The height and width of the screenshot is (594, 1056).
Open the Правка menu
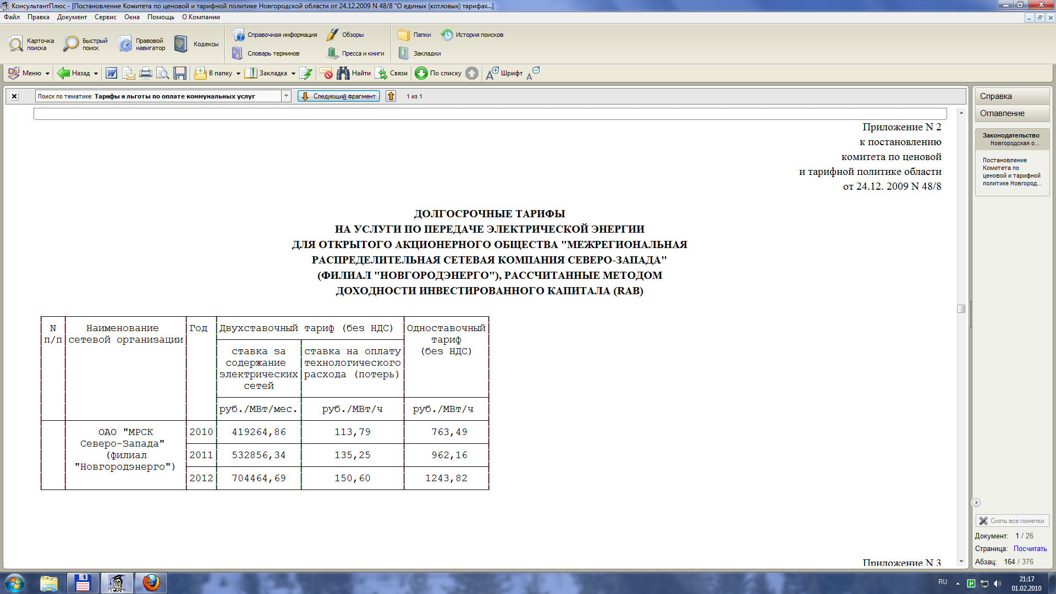click(38, 17)
